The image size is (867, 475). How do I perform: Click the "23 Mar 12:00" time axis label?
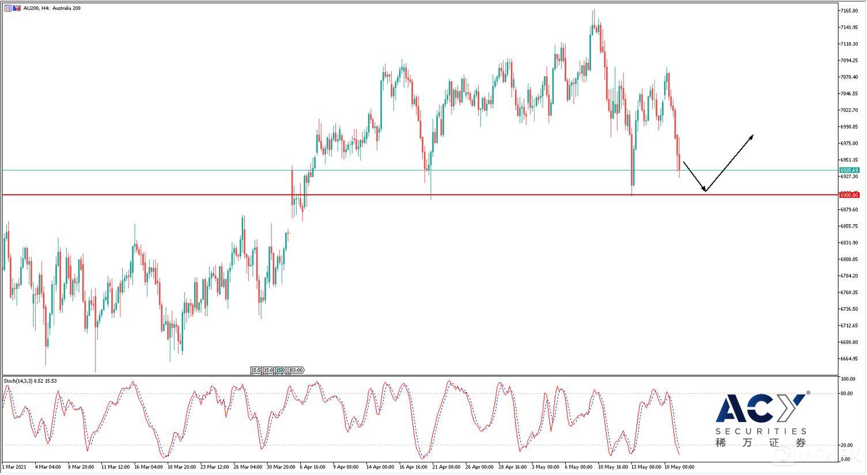pyautogui.click(x=215, y=467)
